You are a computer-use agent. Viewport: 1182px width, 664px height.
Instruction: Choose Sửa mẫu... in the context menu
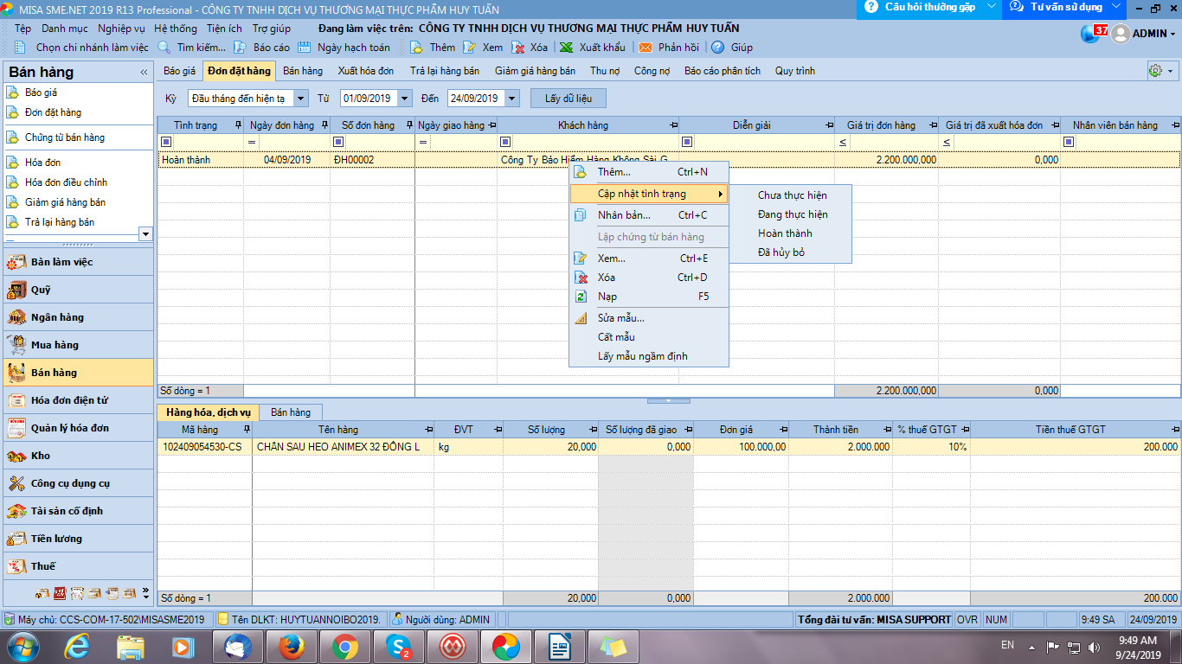tap(649, 318)
